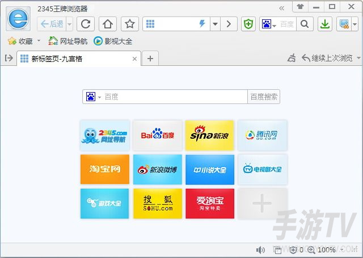Open the sina 新浪 tile
This screenshot has width=363, height=258.
pyautogui.click(x=210, y=135)
